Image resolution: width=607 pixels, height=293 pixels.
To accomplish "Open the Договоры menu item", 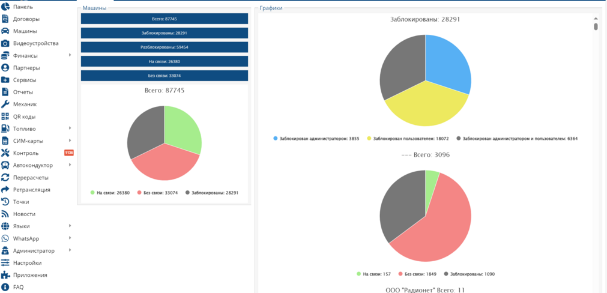I will click(26, 19).
